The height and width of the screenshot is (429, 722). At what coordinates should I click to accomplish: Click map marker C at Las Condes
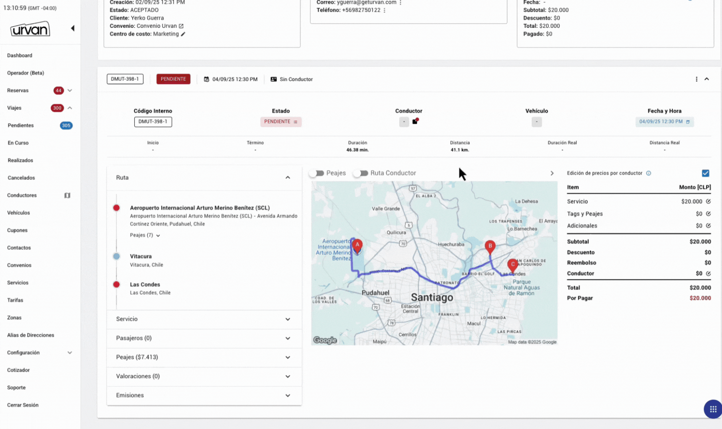coord(512,265)
